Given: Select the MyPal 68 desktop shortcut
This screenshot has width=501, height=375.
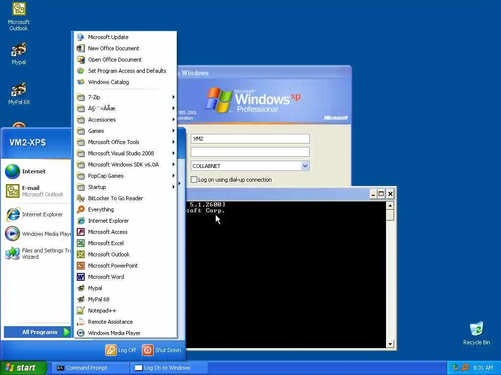Looking at the screenshot, I should click(x=19, y=94).
